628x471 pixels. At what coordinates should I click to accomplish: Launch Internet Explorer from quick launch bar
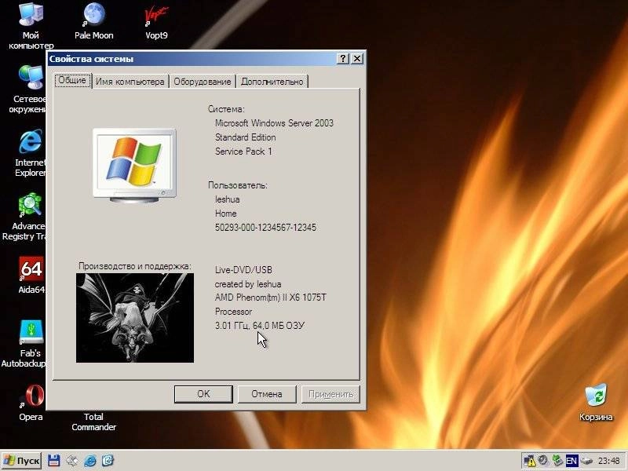tap(90, 461)
